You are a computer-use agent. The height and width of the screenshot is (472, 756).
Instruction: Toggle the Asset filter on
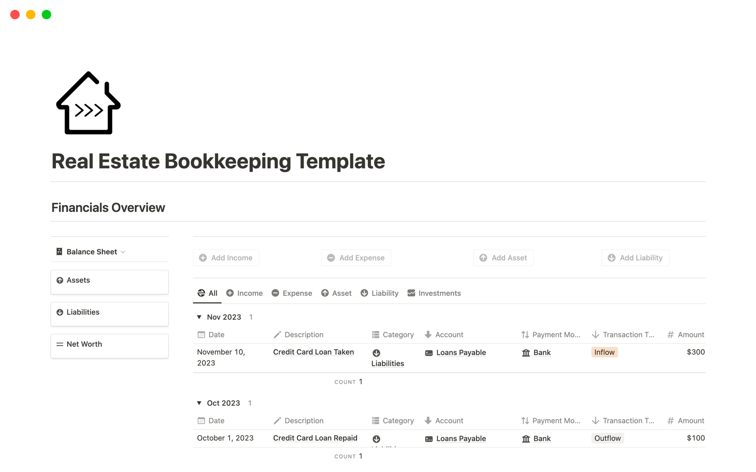point(342,293)
